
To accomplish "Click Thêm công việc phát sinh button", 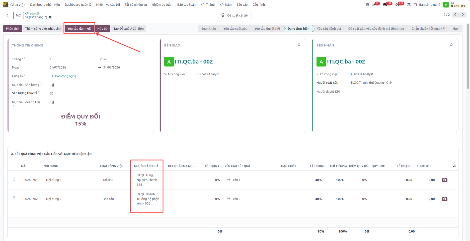I will pos(43,28).
